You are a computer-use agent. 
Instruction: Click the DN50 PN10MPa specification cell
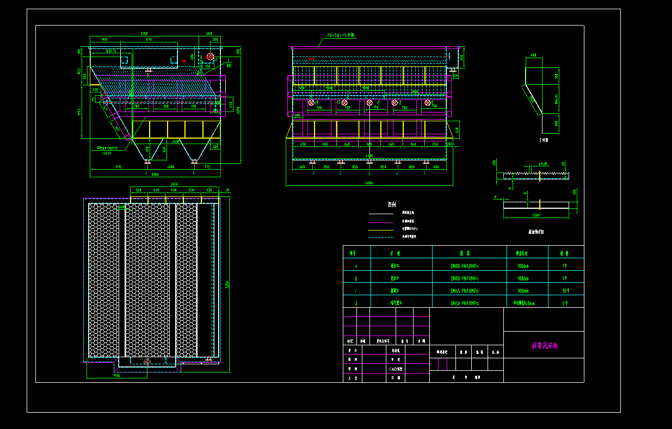(465, 303)
